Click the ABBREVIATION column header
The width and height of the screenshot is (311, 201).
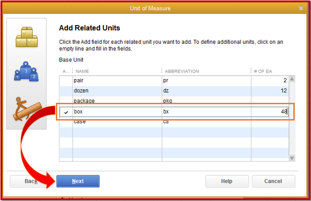[182, 71]
